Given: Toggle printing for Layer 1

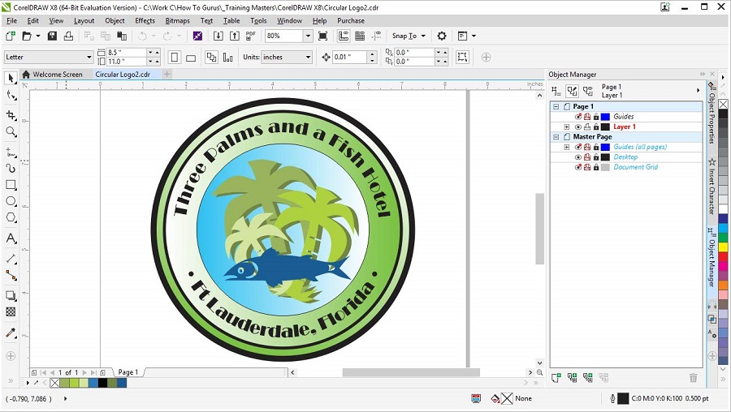Looking at the screenshot, I should point(587,127).
